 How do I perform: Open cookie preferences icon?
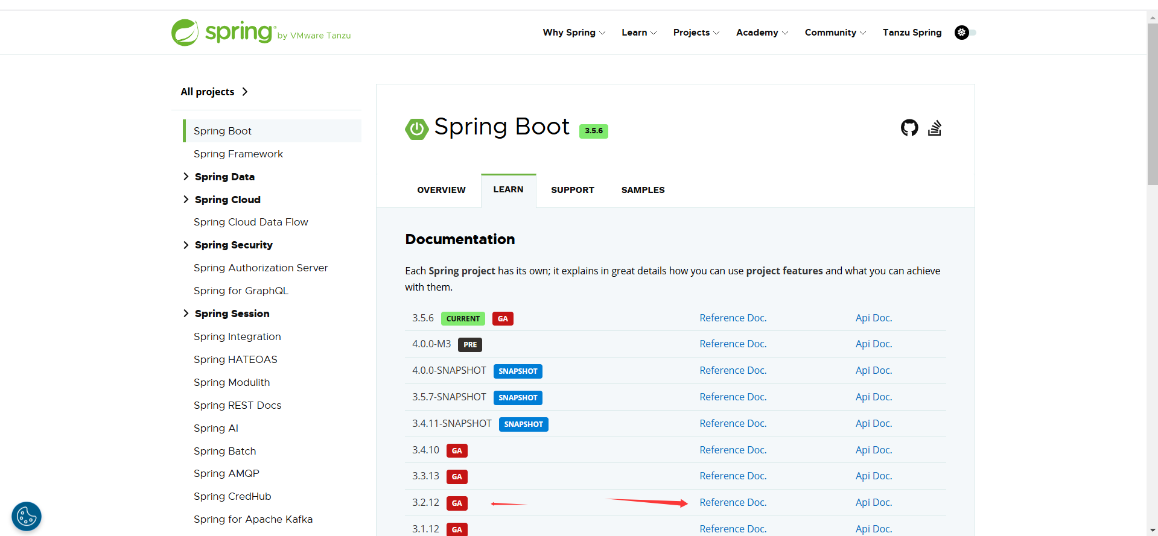tap(27, 517)
